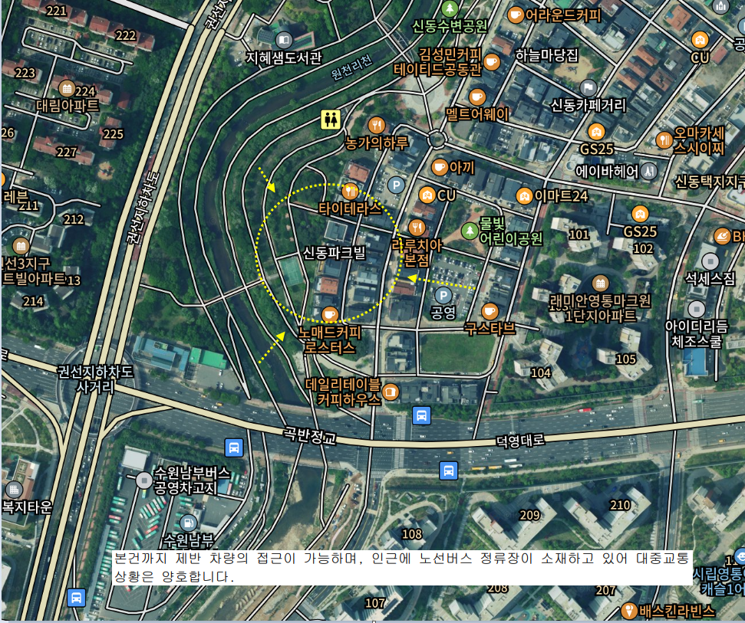Click the 래미안영통마크원 apartment icon
This screenshot has width=745, height=623.
tap(601, 284)
